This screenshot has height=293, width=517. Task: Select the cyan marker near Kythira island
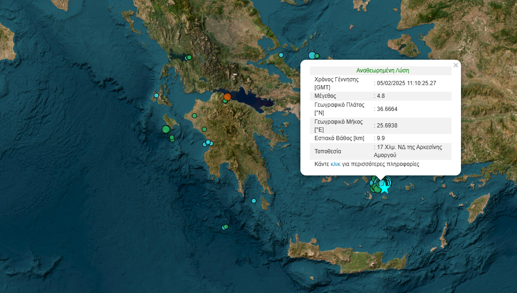coord(254,201)
